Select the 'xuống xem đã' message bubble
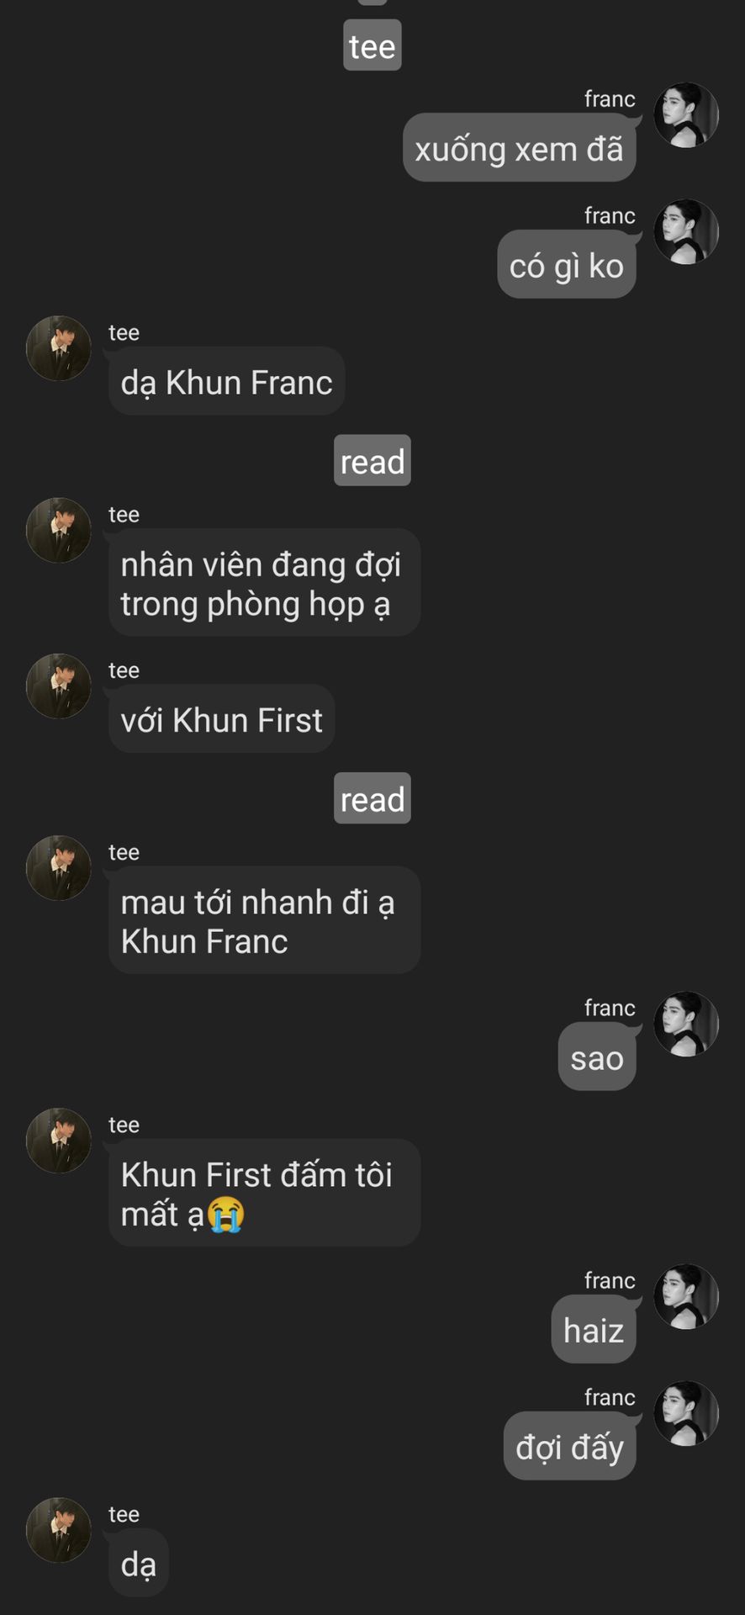The height and width of the screenshot is (1615, 745). pyautogui.click(x=519, y=148)
